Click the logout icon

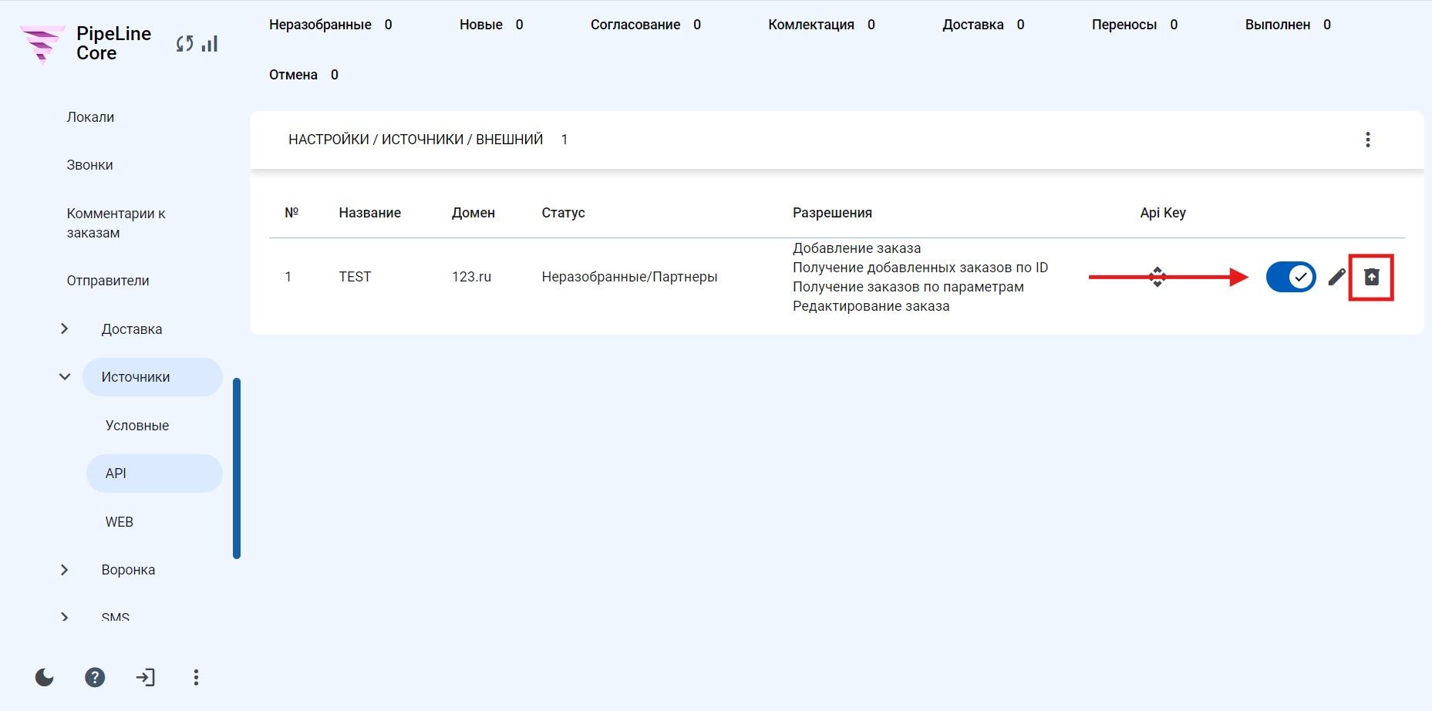pyautogui.click(x=145, y=677)
